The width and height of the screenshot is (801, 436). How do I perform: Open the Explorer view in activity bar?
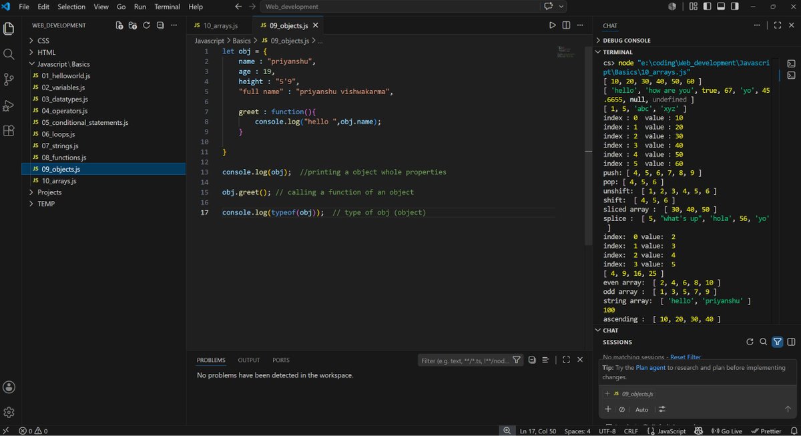tap(9, 29)
